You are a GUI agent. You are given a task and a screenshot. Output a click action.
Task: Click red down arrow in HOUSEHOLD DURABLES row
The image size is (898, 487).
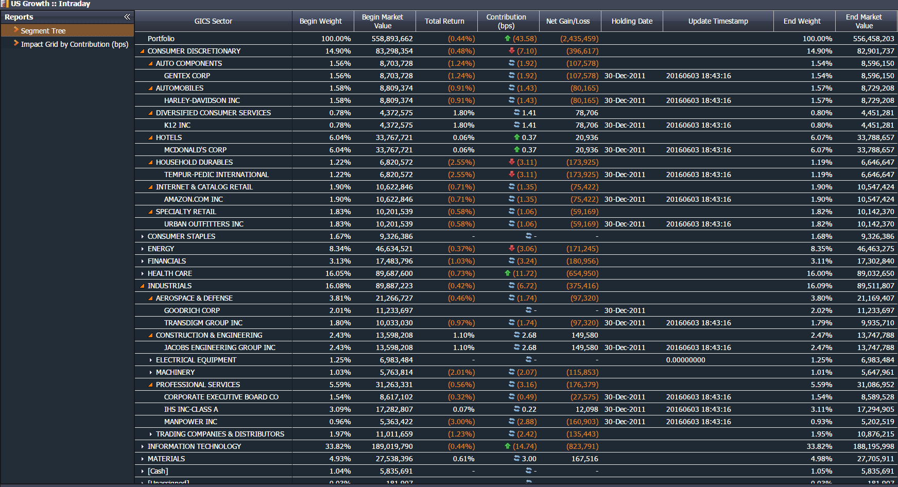[512, 162]
